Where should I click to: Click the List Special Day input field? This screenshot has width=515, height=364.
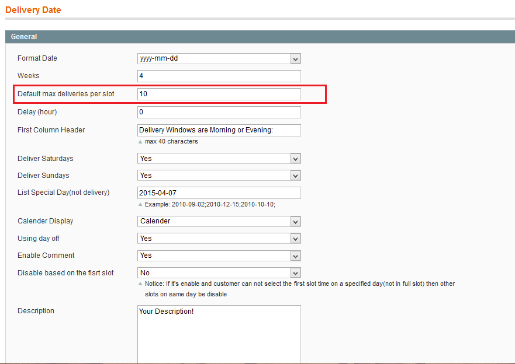click(219, 192)
